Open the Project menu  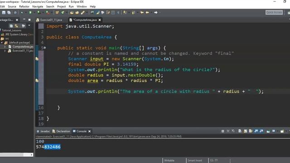point(62,6)
